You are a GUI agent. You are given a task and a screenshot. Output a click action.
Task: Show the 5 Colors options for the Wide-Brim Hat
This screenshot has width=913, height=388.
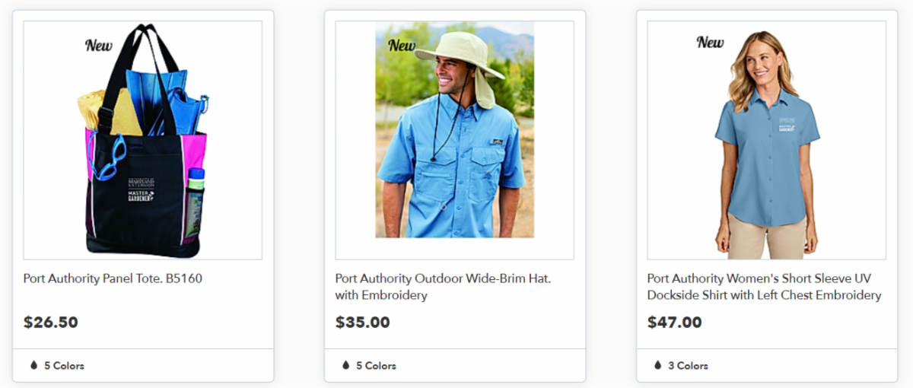click(376, 366)
